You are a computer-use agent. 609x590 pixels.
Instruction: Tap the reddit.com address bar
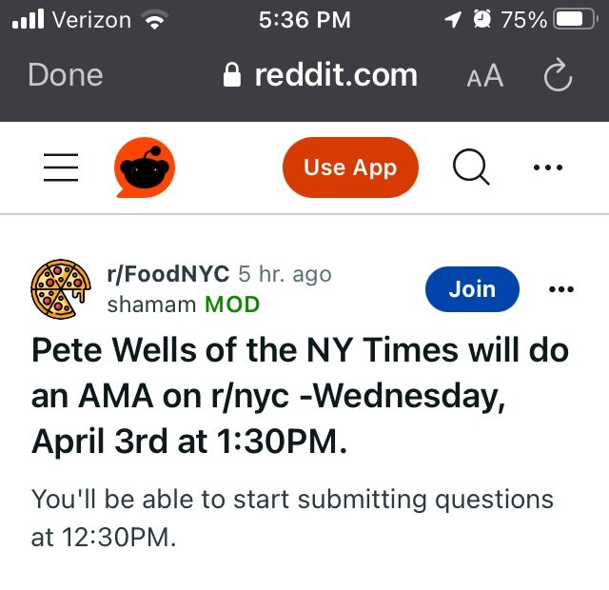click(333, 76)
